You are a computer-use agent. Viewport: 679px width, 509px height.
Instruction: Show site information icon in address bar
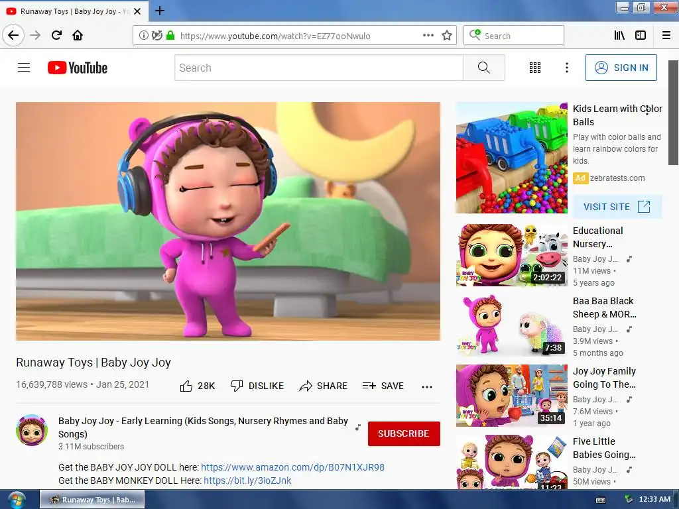[x=143, y=36]
